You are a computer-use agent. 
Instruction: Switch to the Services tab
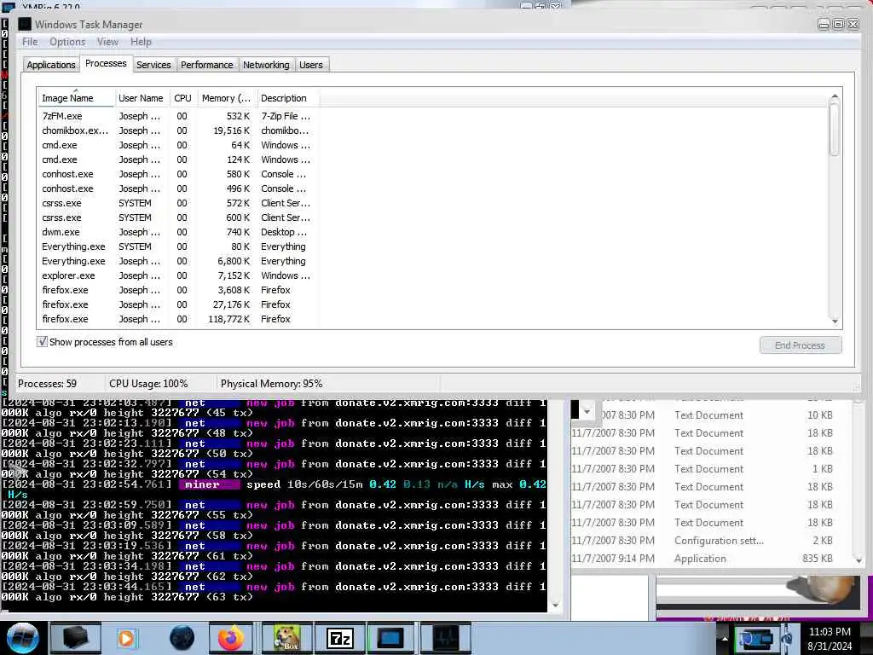153,65
